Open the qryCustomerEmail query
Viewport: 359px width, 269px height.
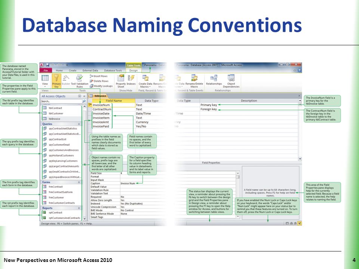59,145
